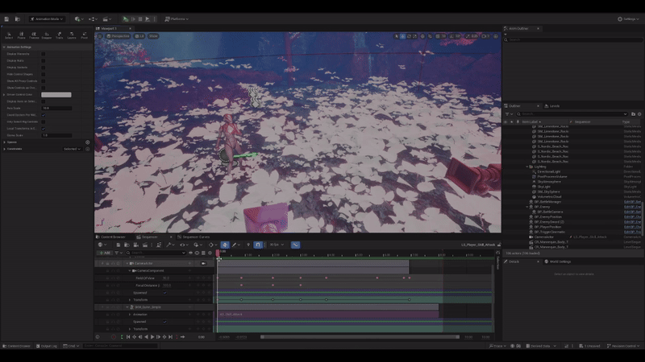Enable the Display Hierarchy checkbox
Image resolution: width=645 pixels, height=362 pixels.
click(x=44, y=54)
